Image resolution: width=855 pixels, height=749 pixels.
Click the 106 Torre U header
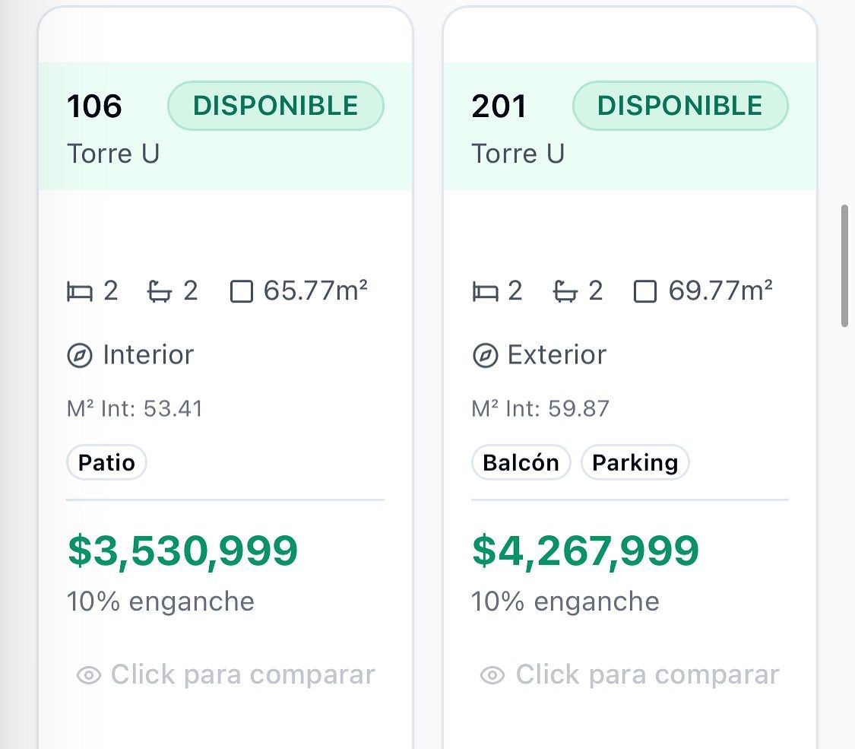tap(225, 126)
